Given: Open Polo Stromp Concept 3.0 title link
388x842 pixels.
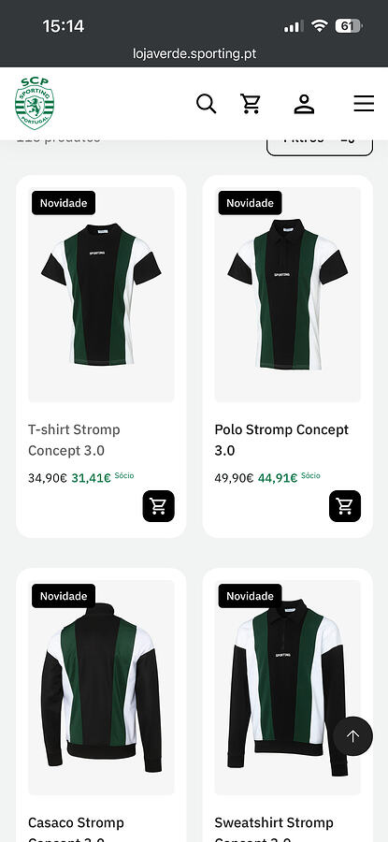Looking at the screenshot, I should pos(281,440).
